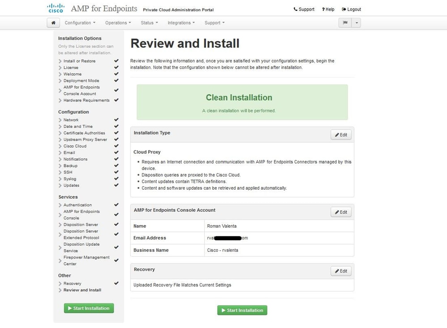Open Disposition Server Extended Protocol step
This screenshot has height=328, width=447.
tap(81, 234)
